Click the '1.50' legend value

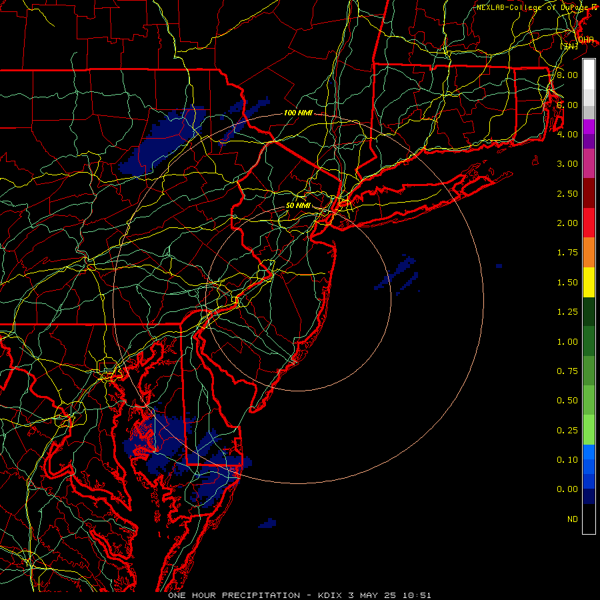(567, 283)
